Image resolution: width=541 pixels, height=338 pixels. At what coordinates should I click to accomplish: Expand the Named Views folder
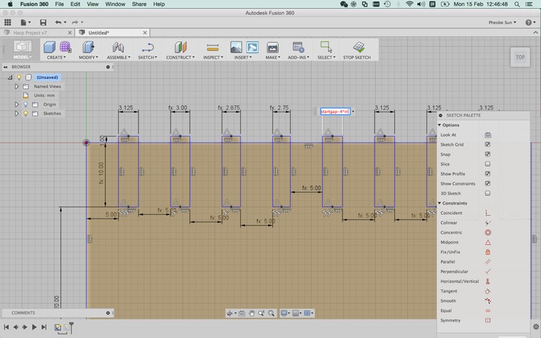[x=17, y=86]
